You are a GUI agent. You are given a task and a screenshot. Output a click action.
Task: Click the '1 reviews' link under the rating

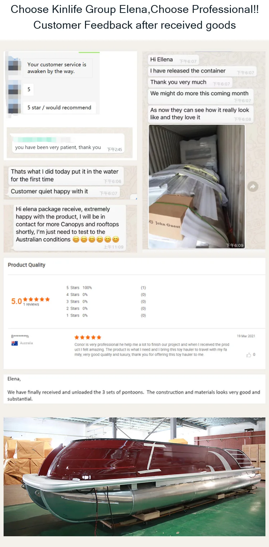31,305
